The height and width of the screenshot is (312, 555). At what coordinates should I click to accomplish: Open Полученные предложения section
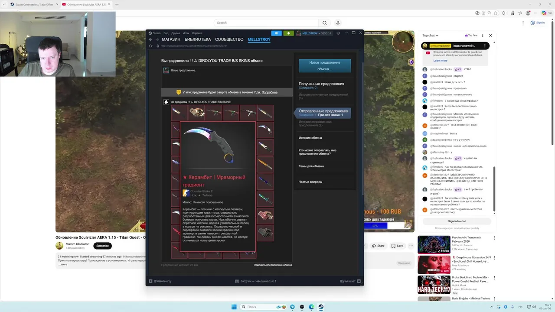tap(321, 84)
